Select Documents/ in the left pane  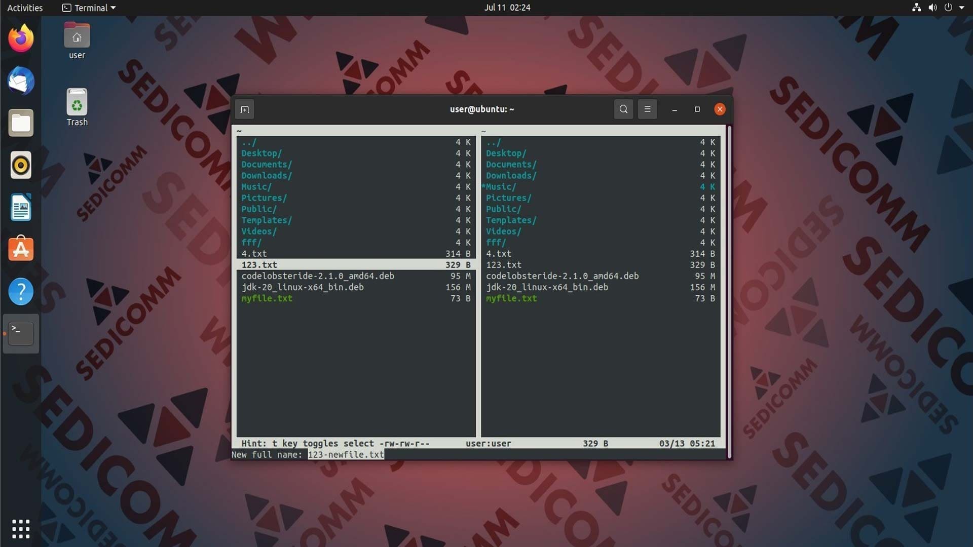click(356, 165)
